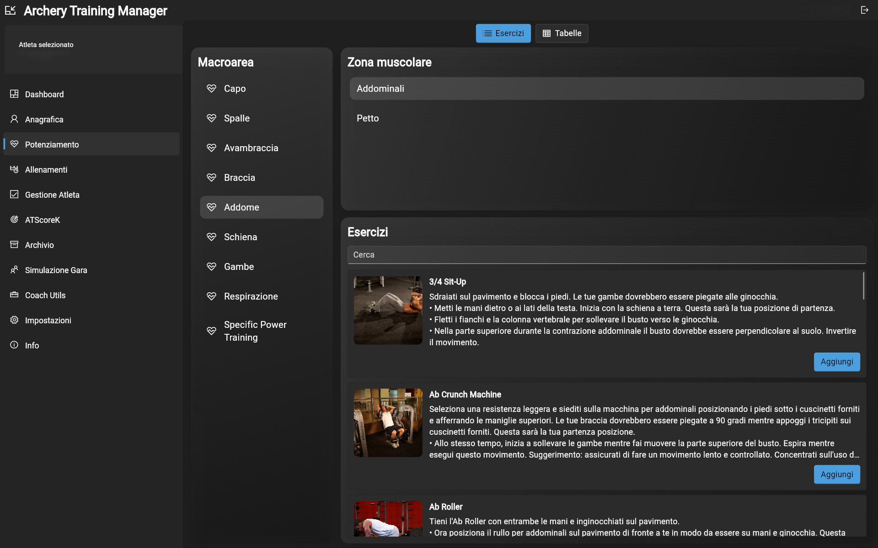Click the Info circle icon
The image size is (878, 548).
click(x=14, y=345)
